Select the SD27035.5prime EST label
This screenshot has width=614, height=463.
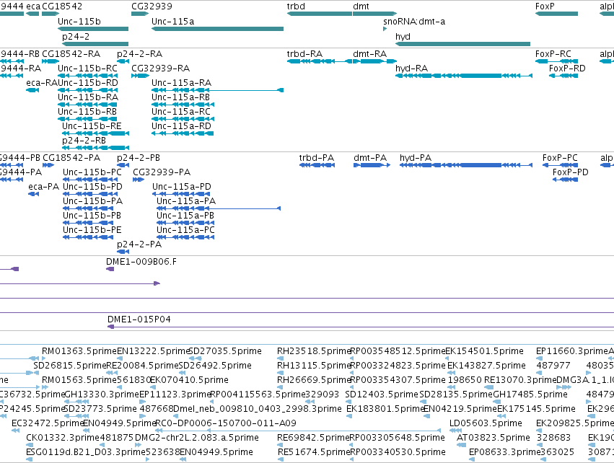[225, 351]
